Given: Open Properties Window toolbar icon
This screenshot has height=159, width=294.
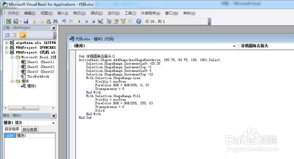Looking at the screenshot, I should (x=116, y=21).
